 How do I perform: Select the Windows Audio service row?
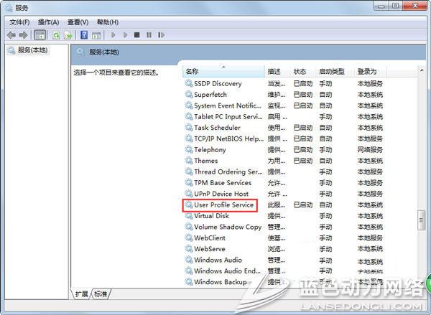click(218, 260)
